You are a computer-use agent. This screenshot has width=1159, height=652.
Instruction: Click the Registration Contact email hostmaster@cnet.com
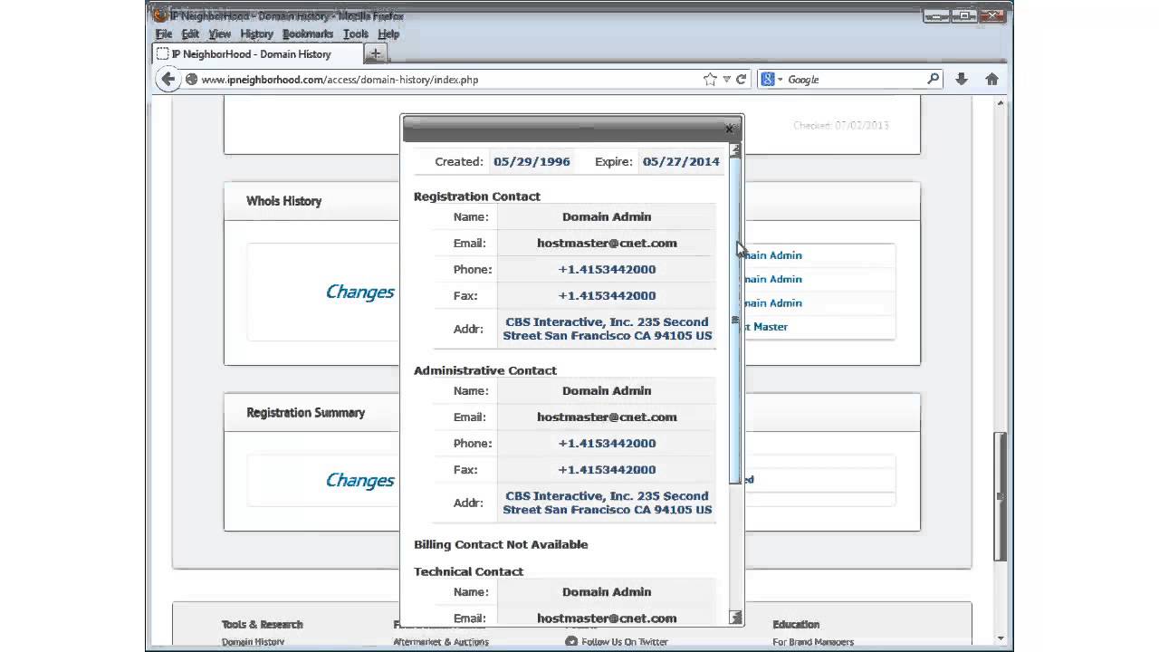607,244
